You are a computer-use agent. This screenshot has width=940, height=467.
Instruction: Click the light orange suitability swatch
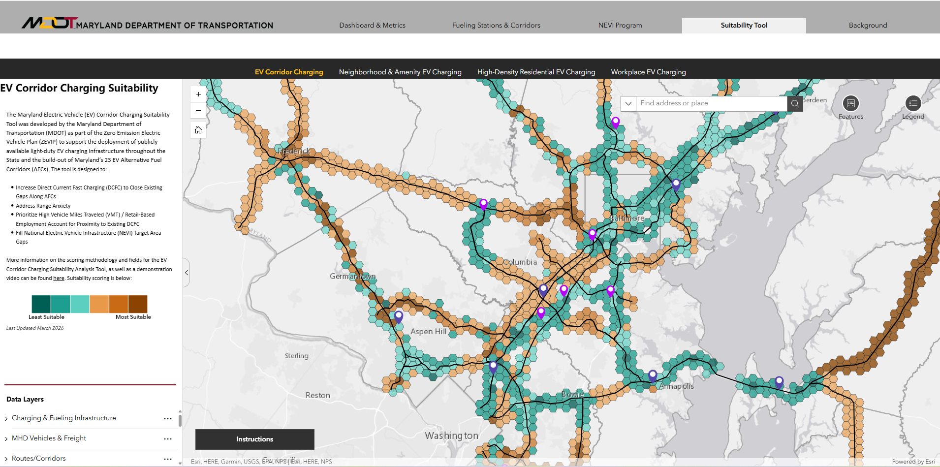coord(99,304)
